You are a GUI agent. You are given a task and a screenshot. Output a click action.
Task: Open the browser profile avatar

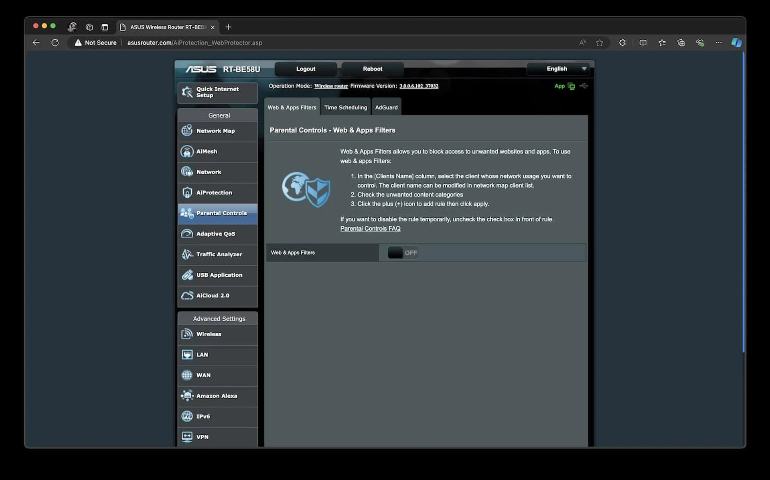click(x=72, y=27)
